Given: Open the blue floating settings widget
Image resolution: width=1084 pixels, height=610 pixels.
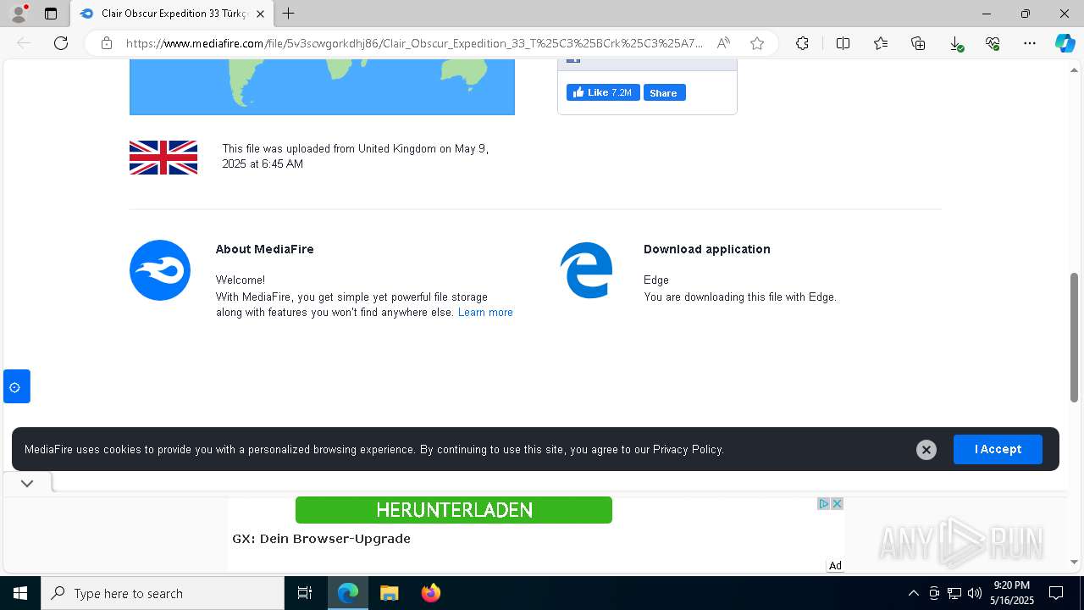Looking at the screenshot, I should coord(16,386).
